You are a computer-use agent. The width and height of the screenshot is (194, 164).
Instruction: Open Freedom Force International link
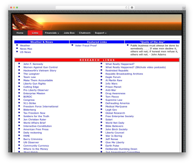coord(41,107)
